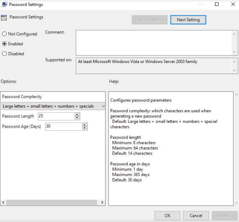Increase Password Age with the up arrow
The image size is (239, 222).
point(85,124)
